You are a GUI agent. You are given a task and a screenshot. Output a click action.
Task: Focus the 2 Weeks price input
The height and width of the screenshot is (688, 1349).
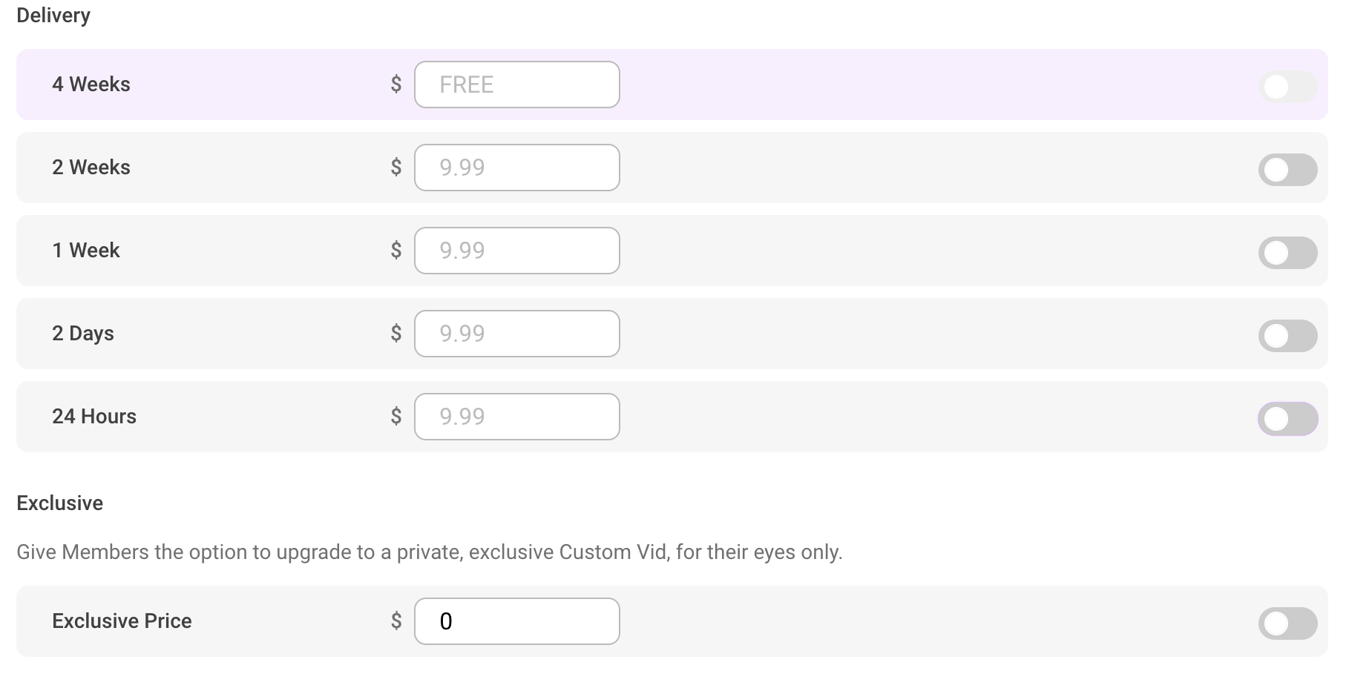[516, 168]
